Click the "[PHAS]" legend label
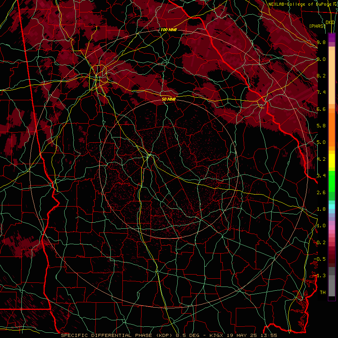This screenshot has width=338, height=338. pos(317,26)
